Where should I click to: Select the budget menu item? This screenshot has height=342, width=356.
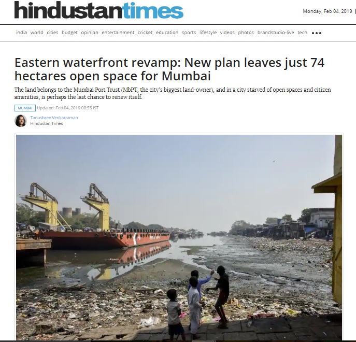pos(70,33)
